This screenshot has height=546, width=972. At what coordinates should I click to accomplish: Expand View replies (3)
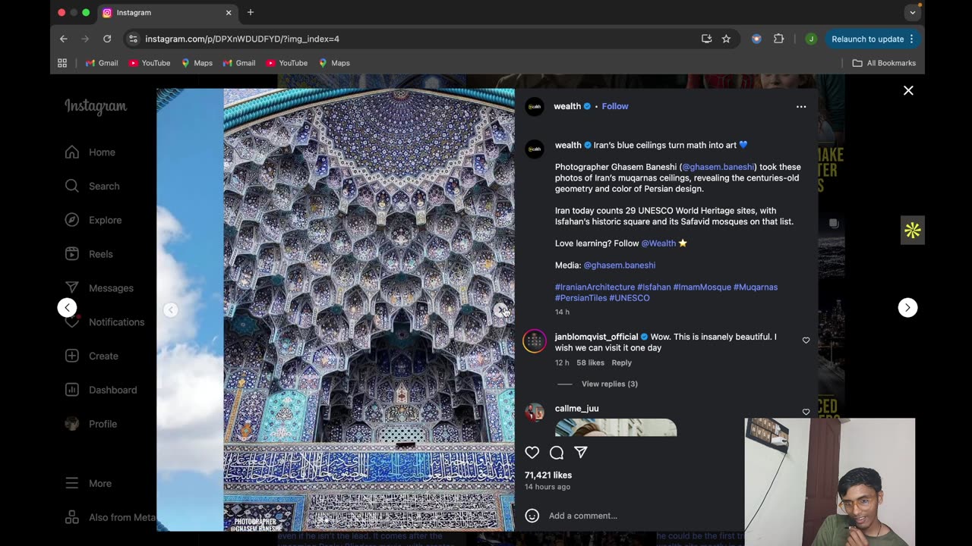pyautogui.click(x=610, y=384)
